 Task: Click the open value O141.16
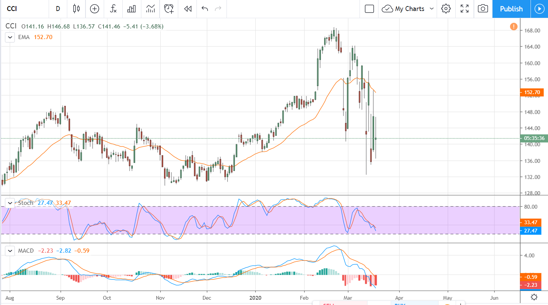tap(33, 27)
